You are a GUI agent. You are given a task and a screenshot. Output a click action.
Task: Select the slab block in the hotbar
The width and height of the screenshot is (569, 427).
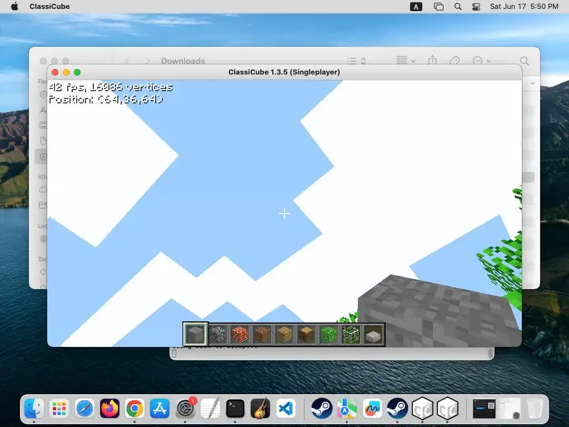[373, 335]
